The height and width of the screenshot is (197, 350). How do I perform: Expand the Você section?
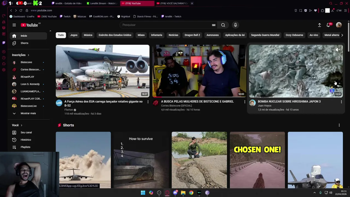point(17,125)
